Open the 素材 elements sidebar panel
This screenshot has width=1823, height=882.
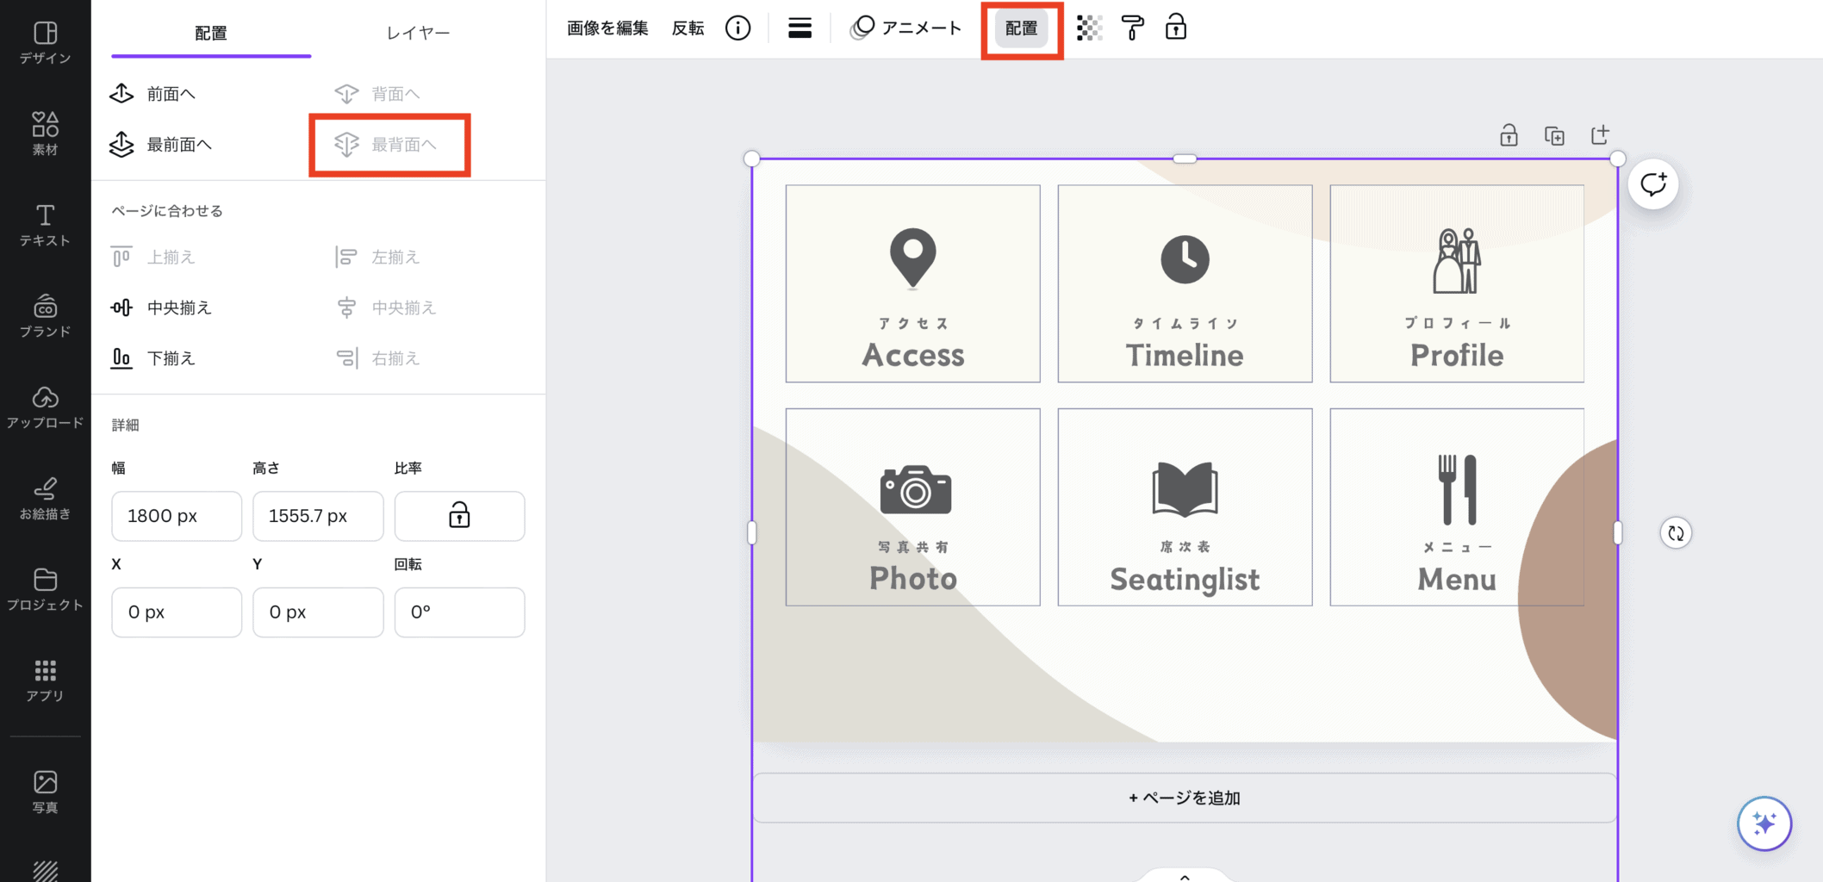click(x=45, y=134)
